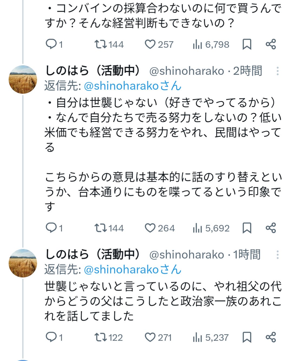Reply to the tweet with 6,798 views

point(51,44)
